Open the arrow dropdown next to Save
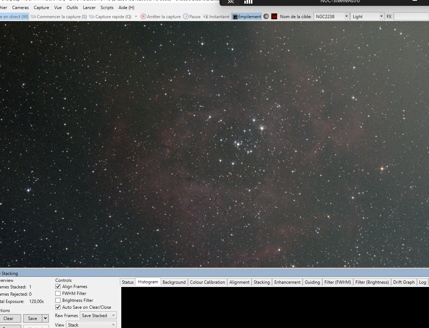Screen dimensions: 429x328 (x=45, y=319)
